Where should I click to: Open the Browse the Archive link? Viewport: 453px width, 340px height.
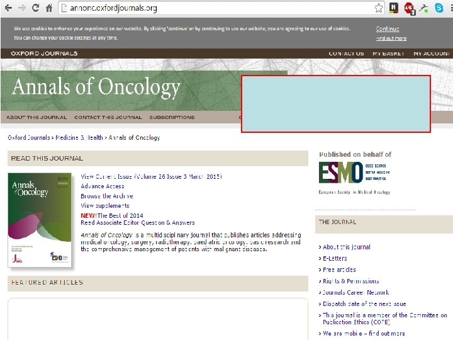pyautogui.click(x=107, y=196)
